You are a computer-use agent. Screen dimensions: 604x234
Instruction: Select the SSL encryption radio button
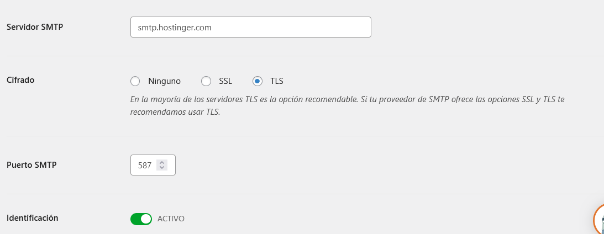pyautogui.click(x=206, y=81)
